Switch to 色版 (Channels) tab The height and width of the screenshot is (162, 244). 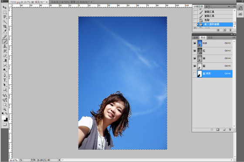click(203, 38)
